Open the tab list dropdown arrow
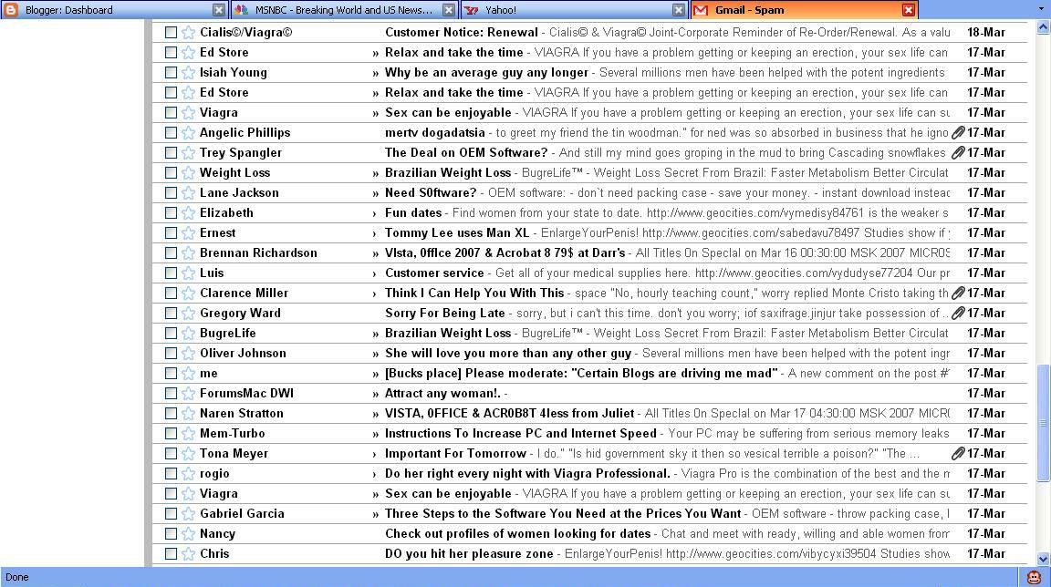 1041,9
